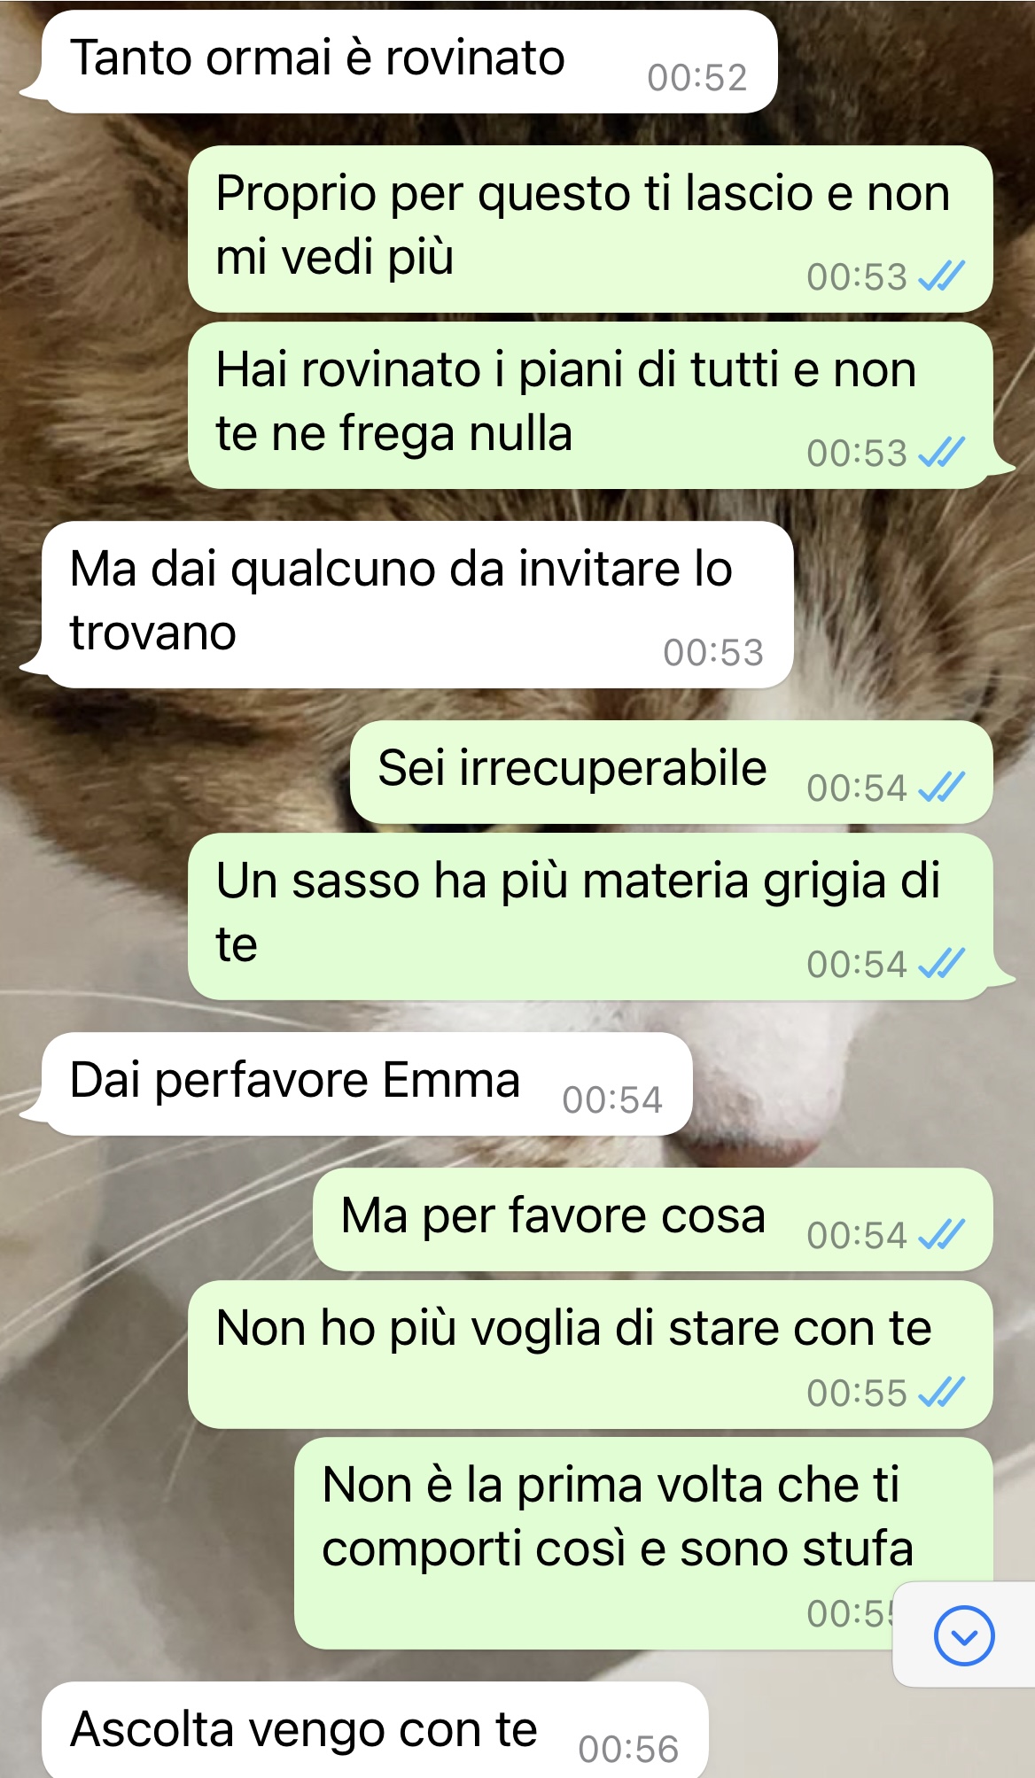This screenshot has width=1035, height=1778.
Task: Click blue read ticks on 'Sei irrecuperabile'
Action: (x=941, y=787)
